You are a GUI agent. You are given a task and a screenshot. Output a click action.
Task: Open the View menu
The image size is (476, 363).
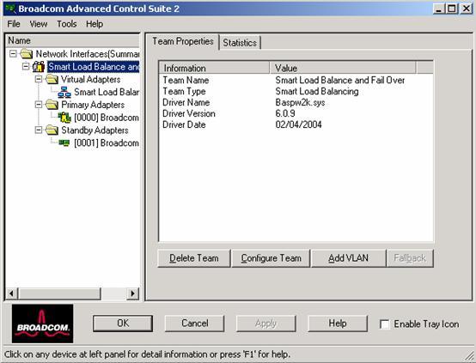[x=39, y=24]
